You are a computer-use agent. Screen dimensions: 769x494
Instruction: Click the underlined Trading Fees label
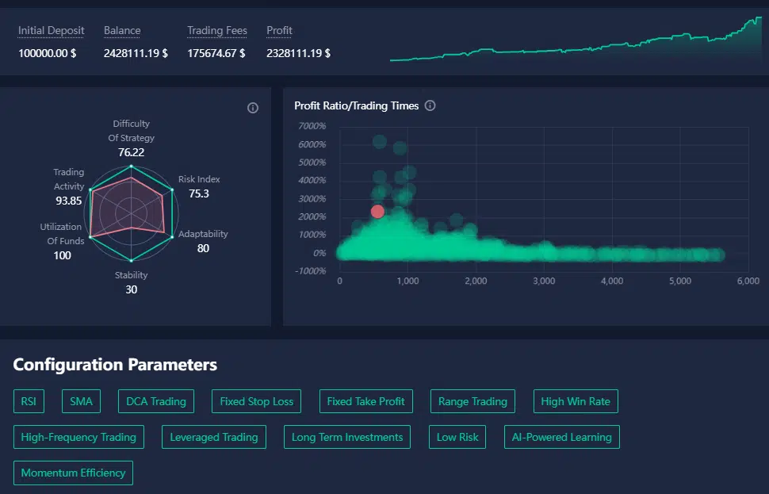[217, 31]
